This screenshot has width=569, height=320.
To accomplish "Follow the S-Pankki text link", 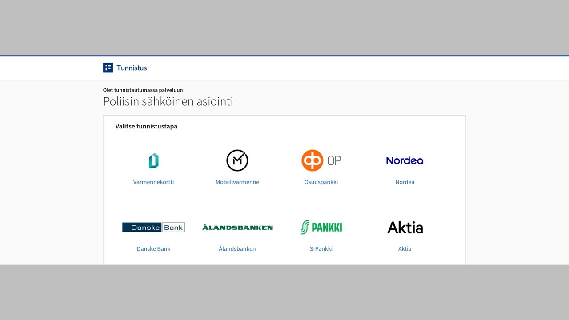I will pos(321,248).
